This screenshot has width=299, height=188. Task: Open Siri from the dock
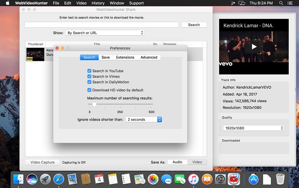pos(32,179)
